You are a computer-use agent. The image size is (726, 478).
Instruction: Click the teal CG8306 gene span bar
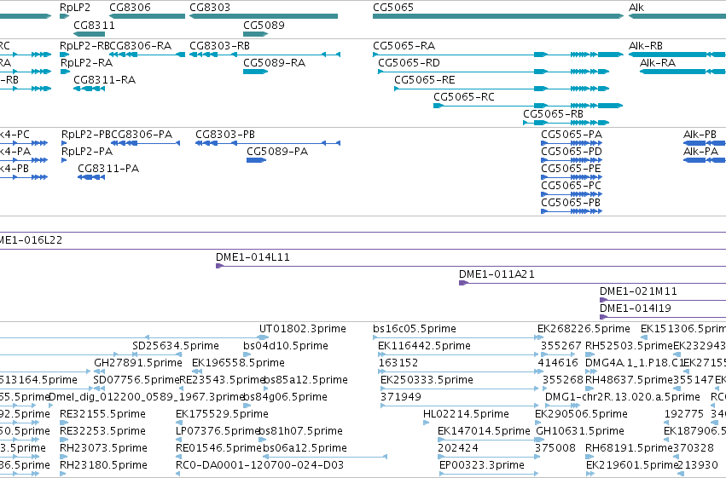[x=148, y=16]
